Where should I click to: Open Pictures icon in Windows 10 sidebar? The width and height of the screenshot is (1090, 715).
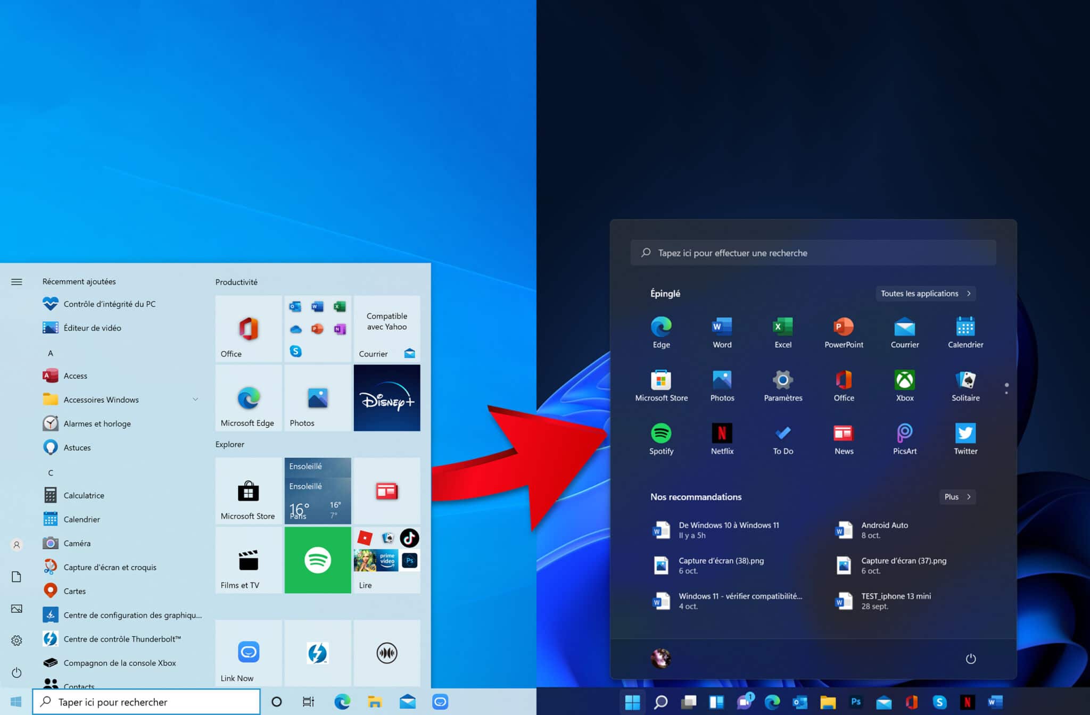[16, 609]
